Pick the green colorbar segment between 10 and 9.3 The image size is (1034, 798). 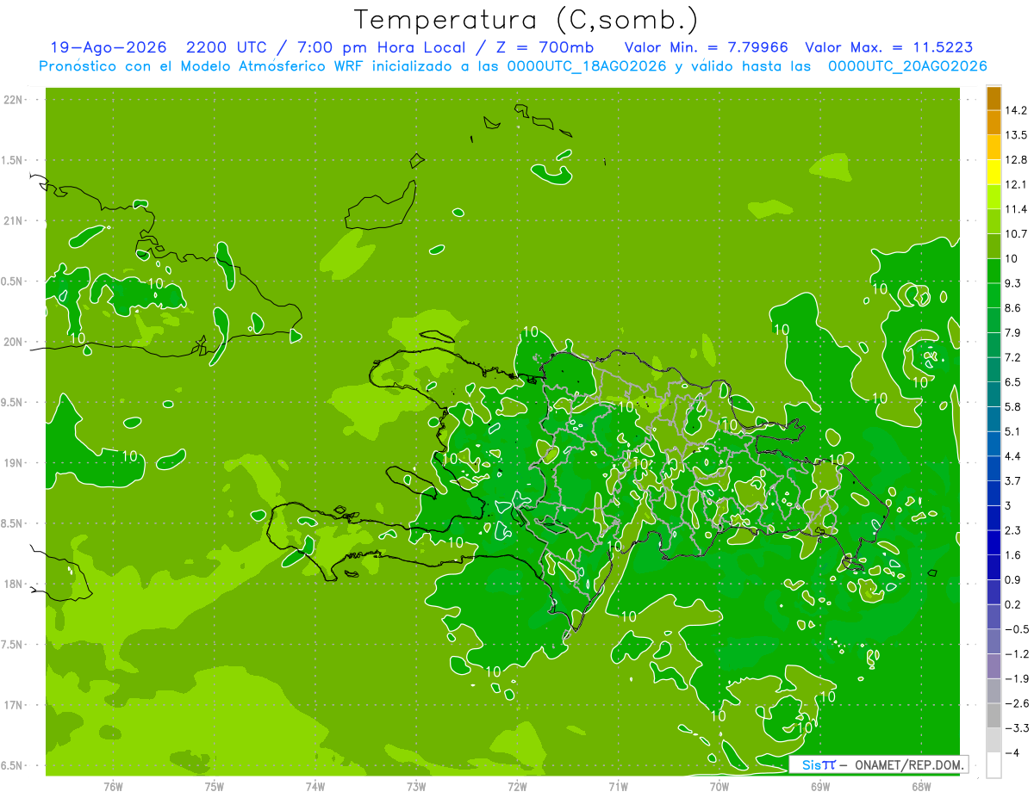pyautogui.click(x=994, y=271)
